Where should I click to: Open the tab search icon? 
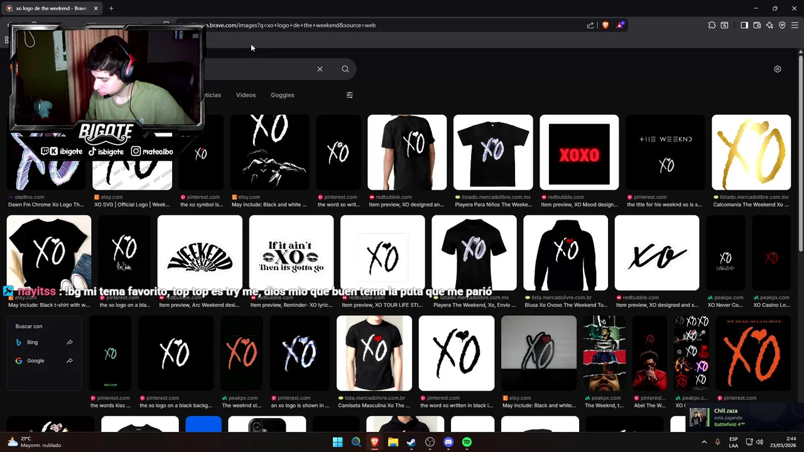(x=724, y=25)
